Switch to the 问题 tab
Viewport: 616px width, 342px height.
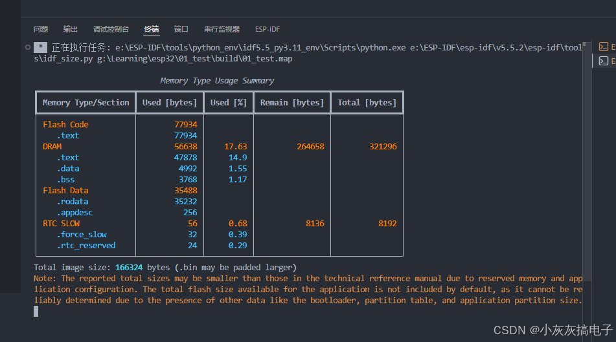(41, 29)
